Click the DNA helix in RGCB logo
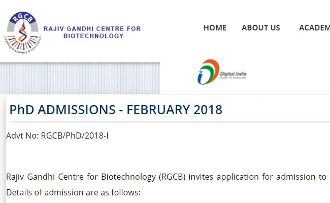 22,32
